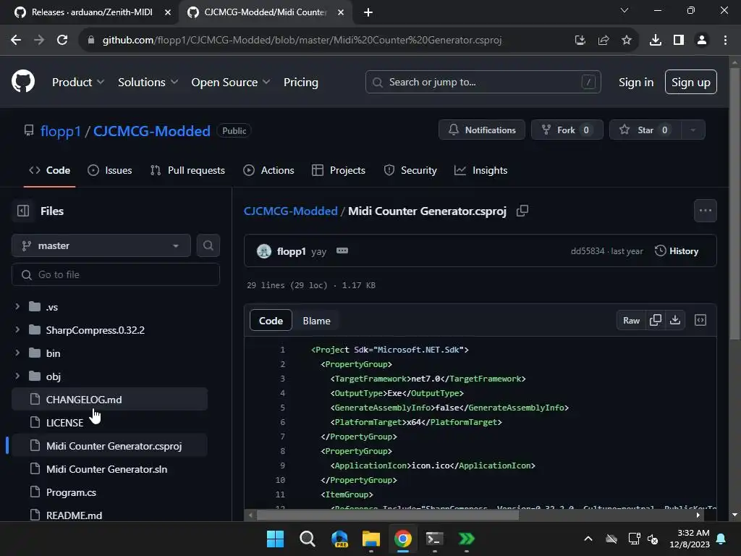Select the Code view toggle
Screen dimensions: 741x556
tap(271, 321)
